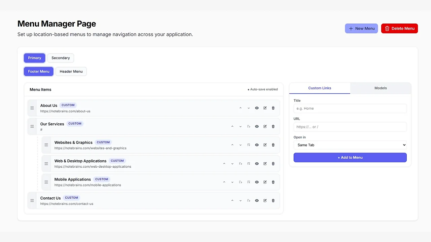Switch to the Models tab

click(380, 88)
